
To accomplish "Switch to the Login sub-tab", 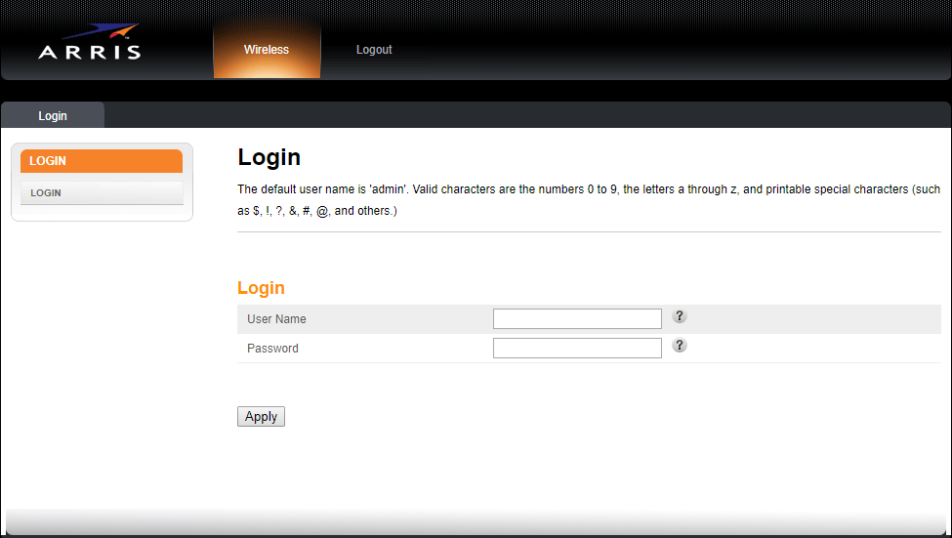I will coord(53,116).
